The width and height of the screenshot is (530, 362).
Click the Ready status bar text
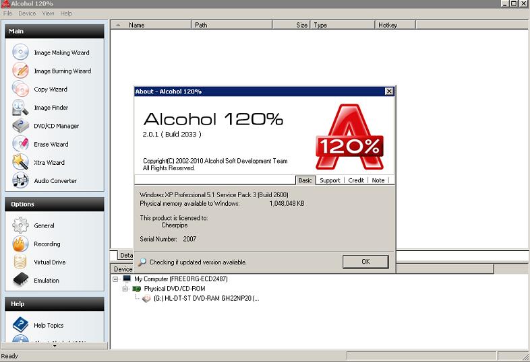(9, 356)
